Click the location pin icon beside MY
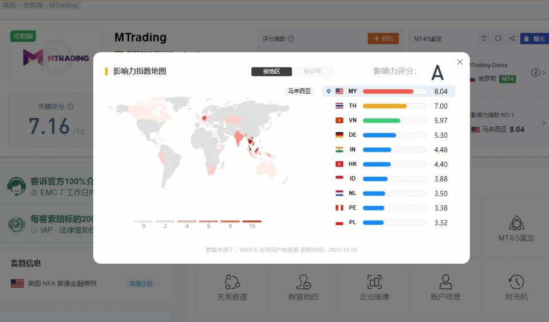This screenshot has width=549, height=322. point(329,92)
